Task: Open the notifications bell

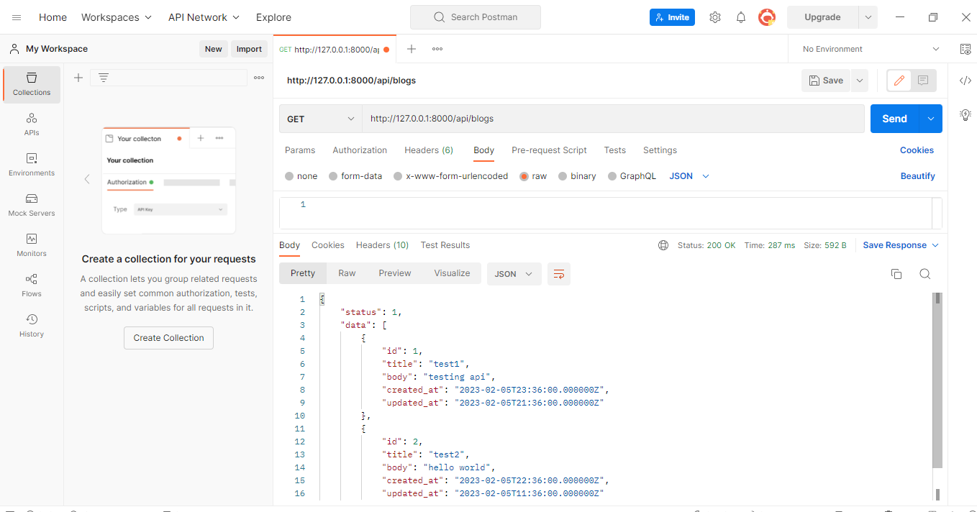Action: pyautogui.click(x=740, y=17)
